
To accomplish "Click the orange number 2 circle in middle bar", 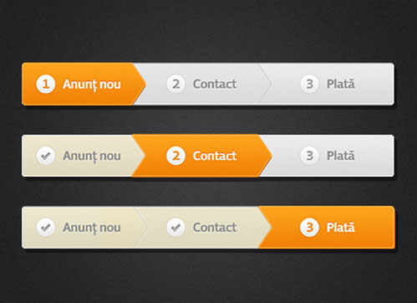I will coord(175,156).
